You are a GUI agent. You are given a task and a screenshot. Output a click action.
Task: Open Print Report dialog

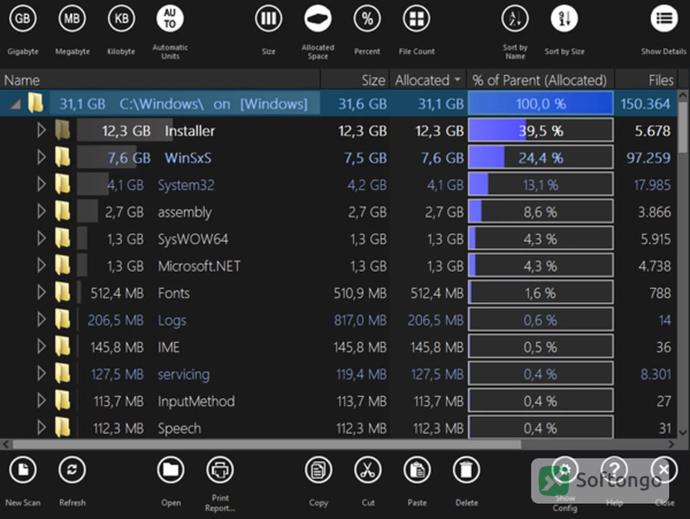(x=220, y=470)
